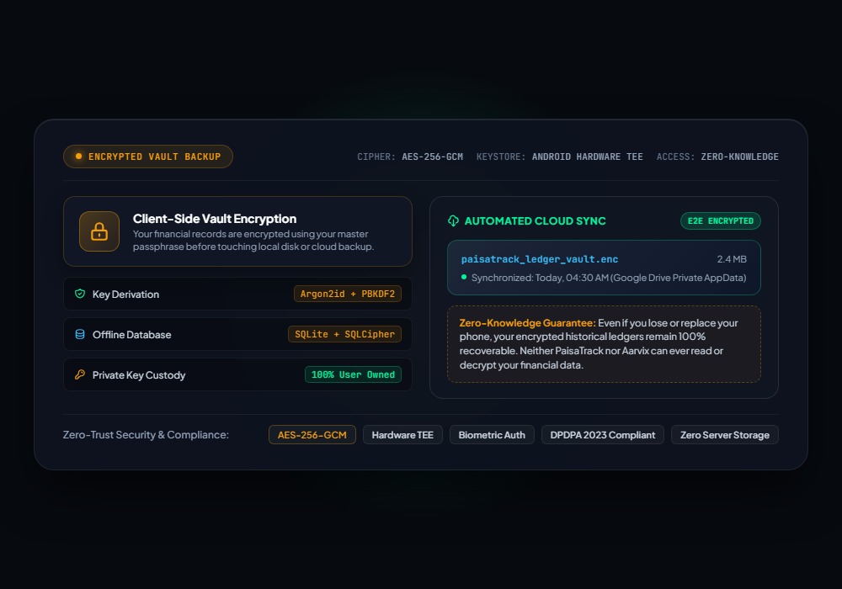Select the Hardware TEE chip
The width and height of the screenshot is (842, 589).
tap(402, 434)
